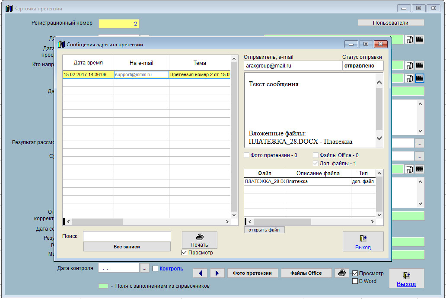Click the blue-outlined table grid icon
Screen dimensions: 446x299
tap(419, 78)
